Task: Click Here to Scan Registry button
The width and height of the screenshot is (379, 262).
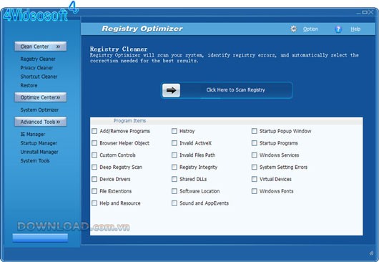Action: pos(227,90)
